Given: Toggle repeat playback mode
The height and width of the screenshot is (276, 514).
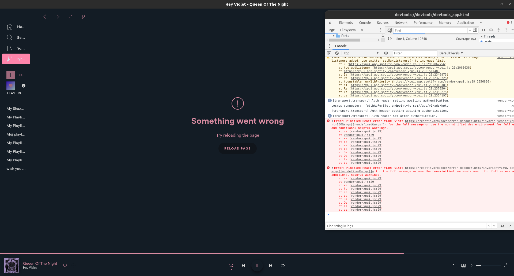Looking at the screenshot, I should (x=282, y=266).
